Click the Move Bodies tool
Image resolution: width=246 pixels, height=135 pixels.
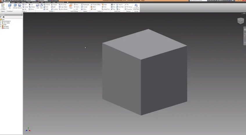[x=63, y=9]
